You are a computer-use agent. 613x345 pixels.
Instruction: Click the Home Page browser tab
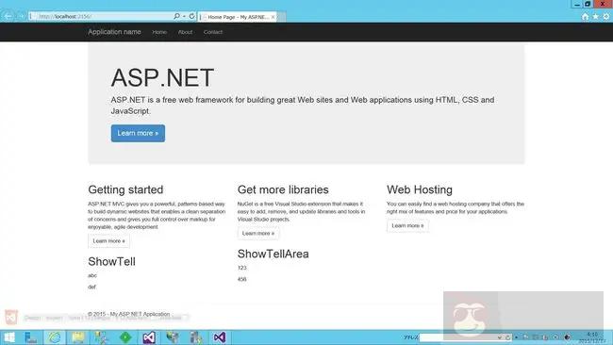pos(237,17)
